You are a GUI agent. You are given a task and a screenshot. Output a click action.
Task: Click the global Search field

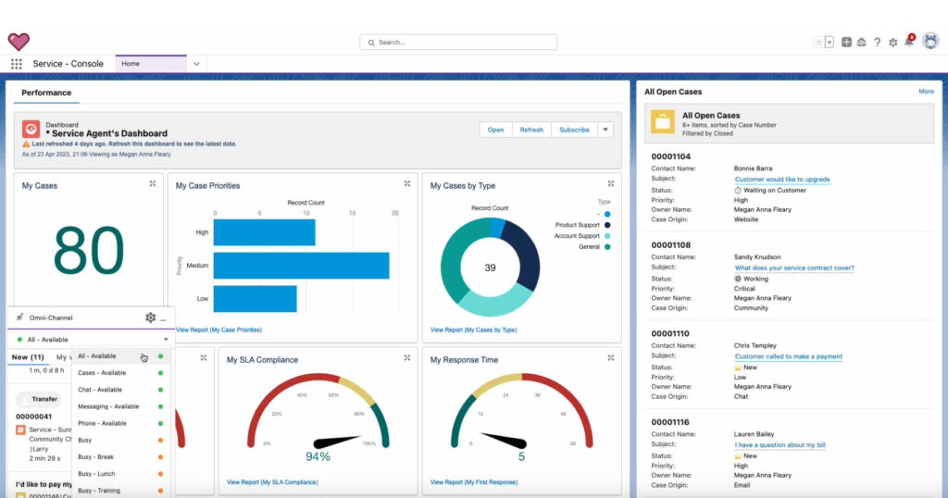459,43
